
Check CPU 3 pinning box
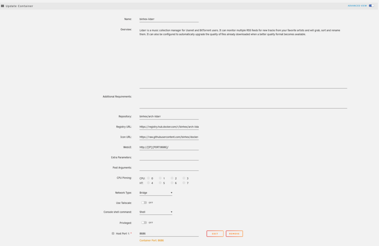click(184, 178)
